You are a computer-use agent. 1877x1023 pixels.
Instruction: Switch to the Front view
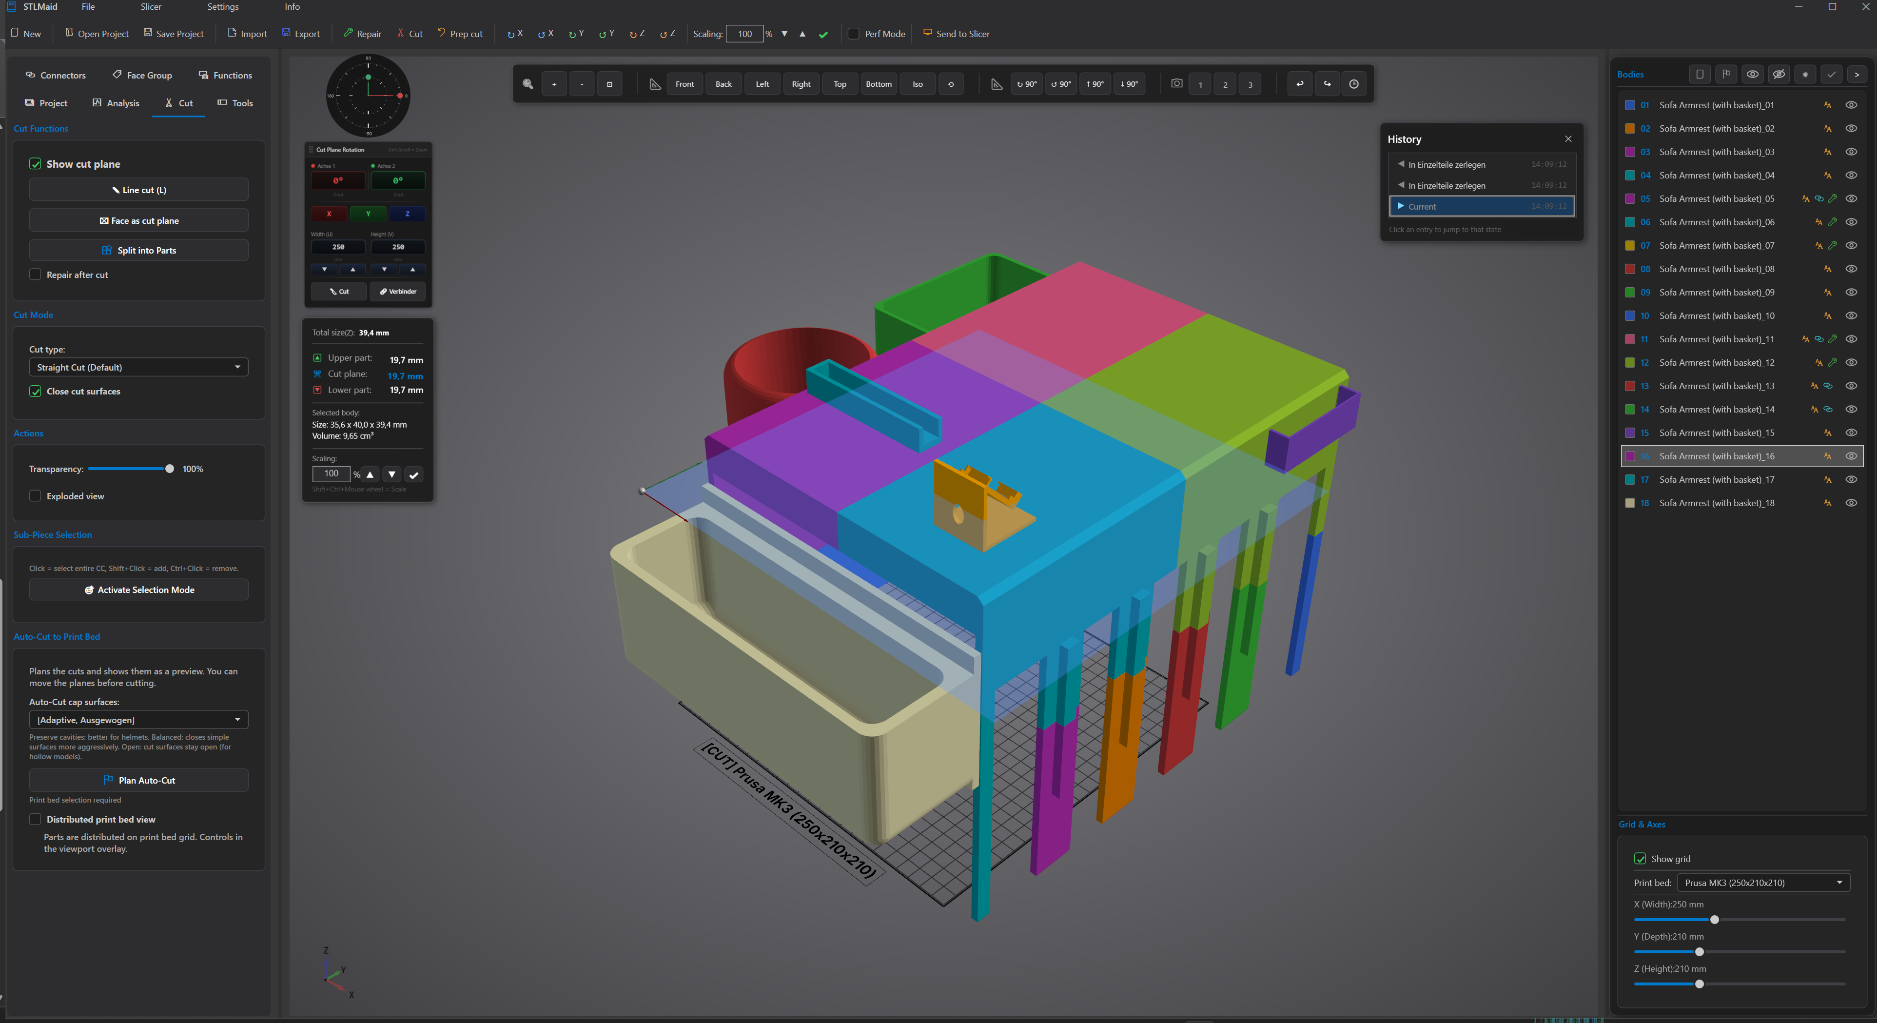click(x=684, y=84)
